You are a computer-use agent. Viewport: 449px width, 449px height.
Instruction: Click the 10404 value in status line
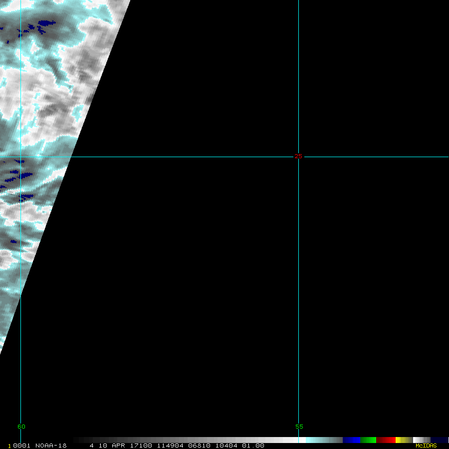click(227, 446)
